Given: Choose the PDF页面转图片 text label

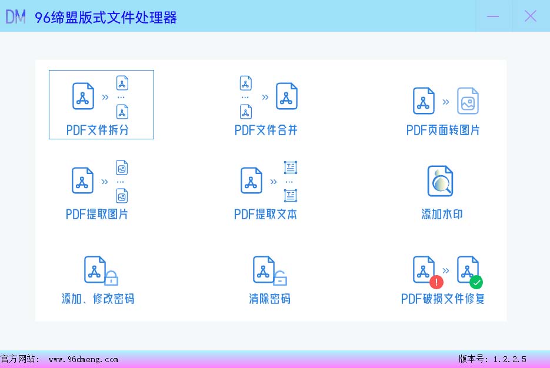Looking at the screenshot, I should pos(443,131).
